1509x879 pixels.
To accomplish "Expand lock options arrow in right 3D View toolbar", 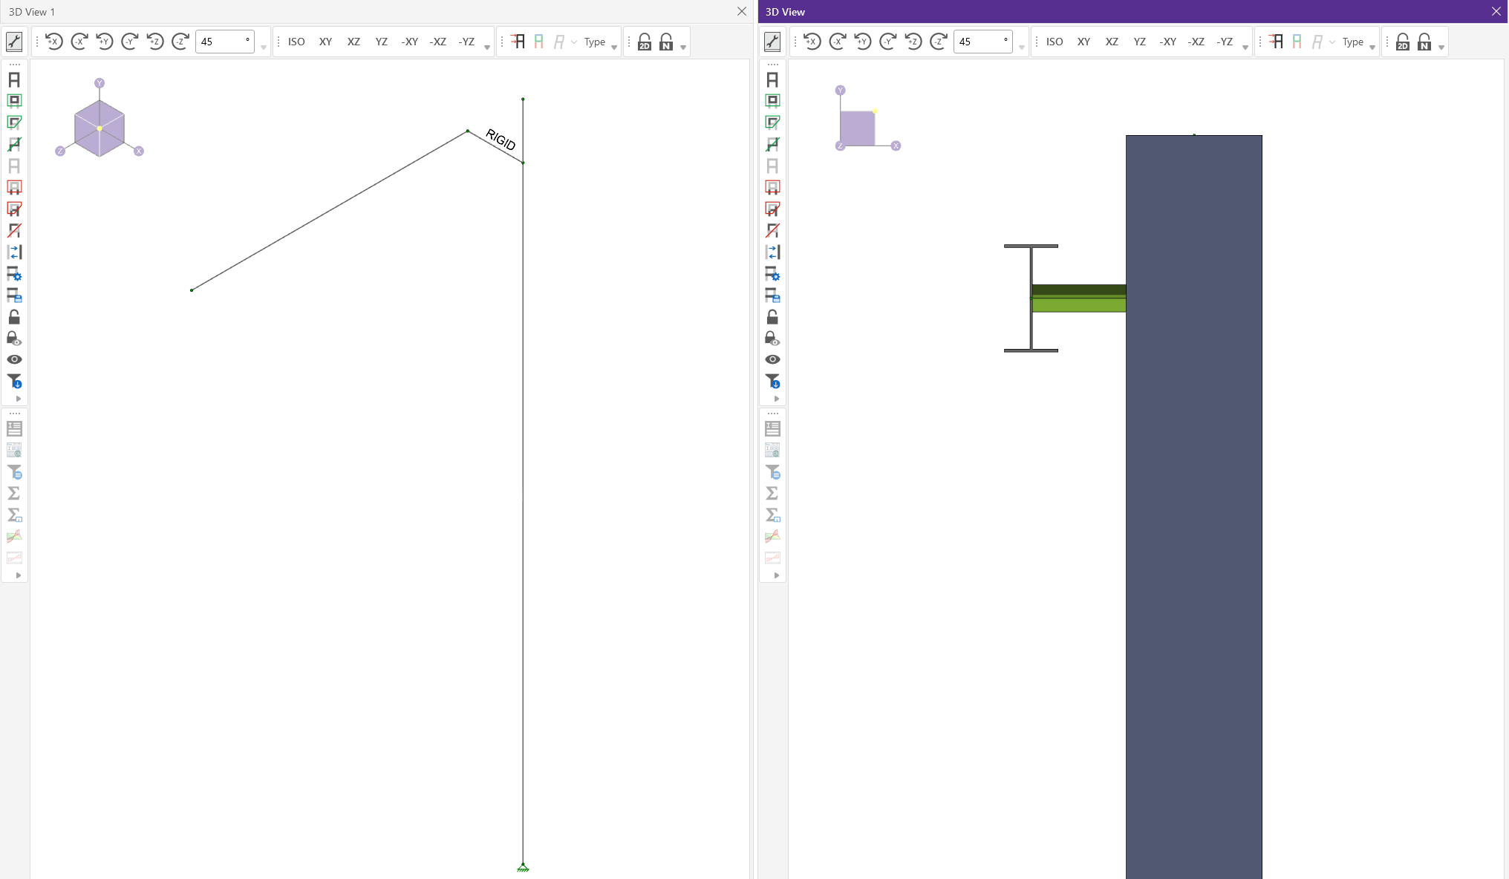I will coord(1441,48).
